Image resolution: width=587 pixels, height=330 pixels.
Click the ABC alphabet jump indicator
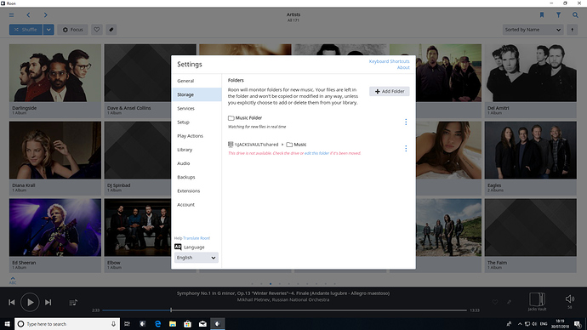pyautogui.click(x=13, y=281)
